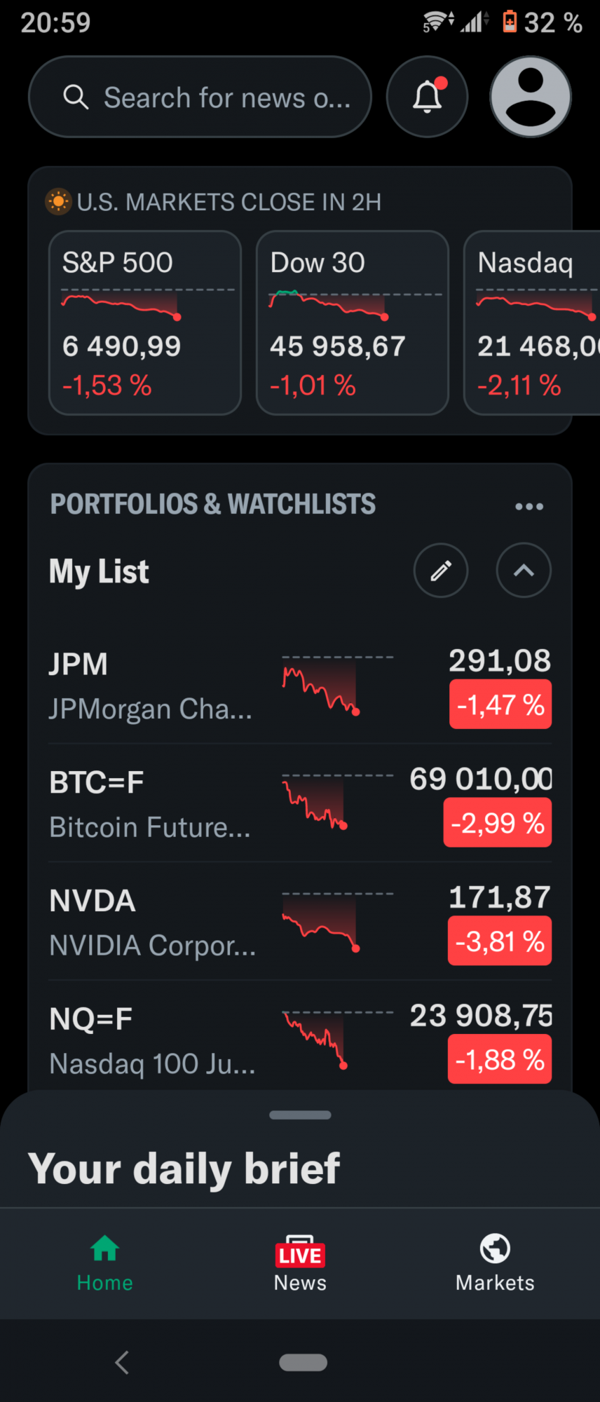Go to the Home tab
600x1402 pixels.
coord(105,1263)
